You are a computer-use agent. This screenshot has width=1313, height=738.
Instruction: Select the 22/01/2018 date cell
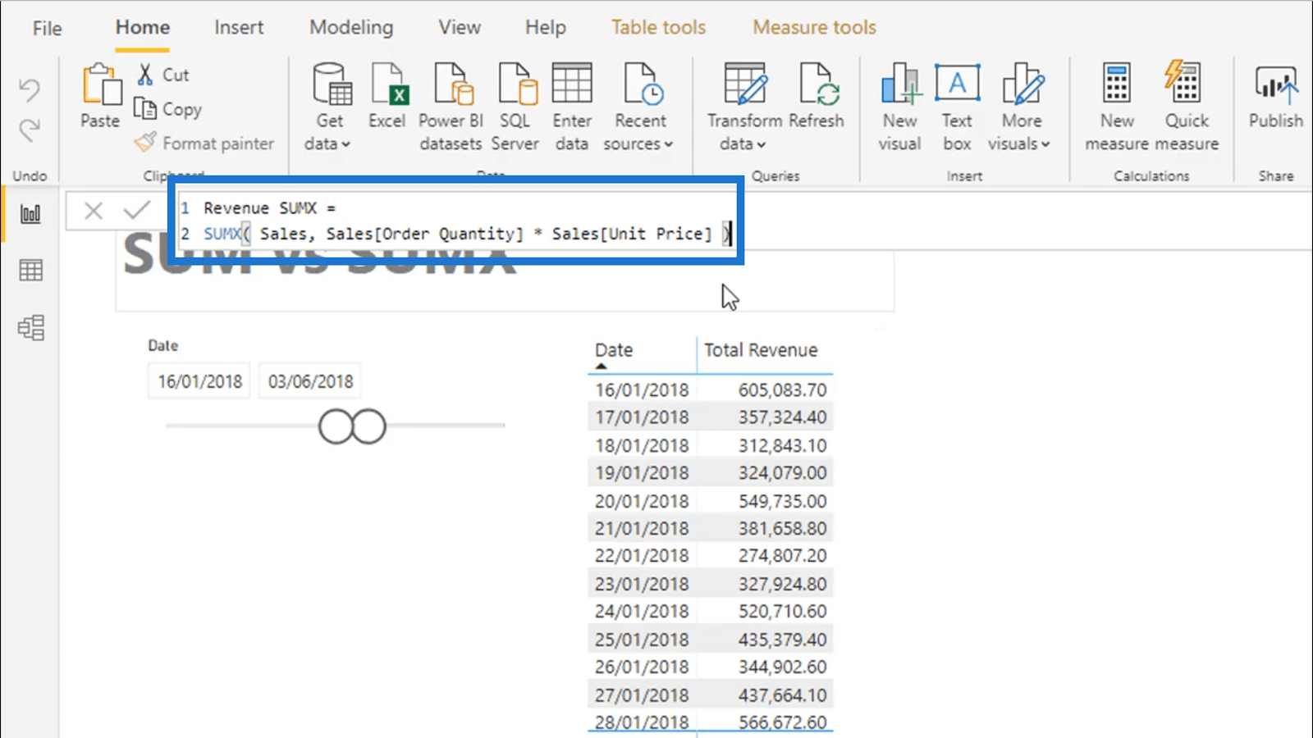pyautogui.click(x=642, y=556)
